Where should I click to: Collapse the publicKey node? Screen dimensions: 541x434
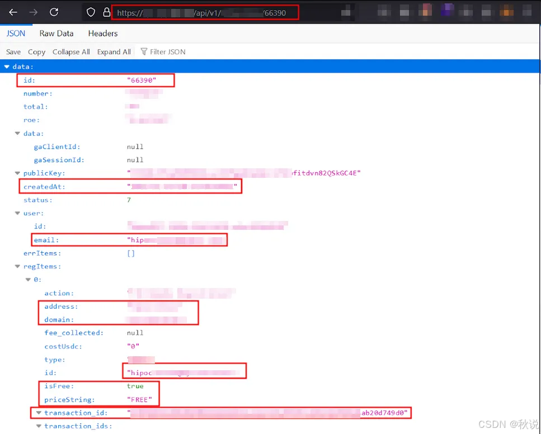[x=17, y=173]
